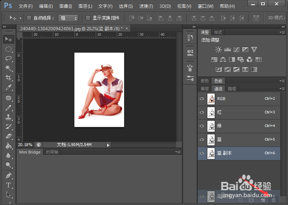Open the 窗口(W) menu
The height and width of the screenshot is (205, 288).
[206, 6]
